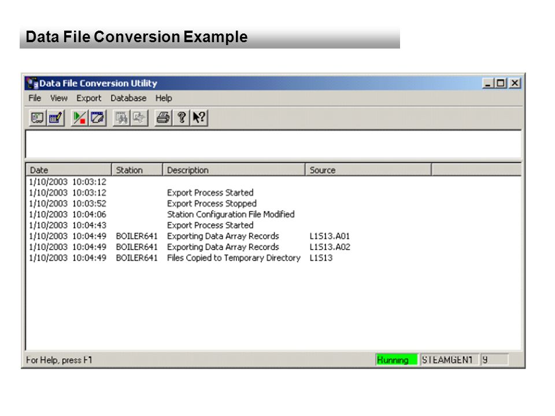The image size is (555, 416).
Task: Click source 'L1S13.A02' in the log
Action: pos(330,247)
